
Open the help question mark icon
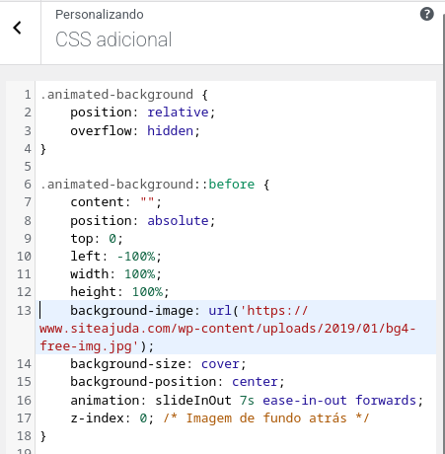[427, 14]
